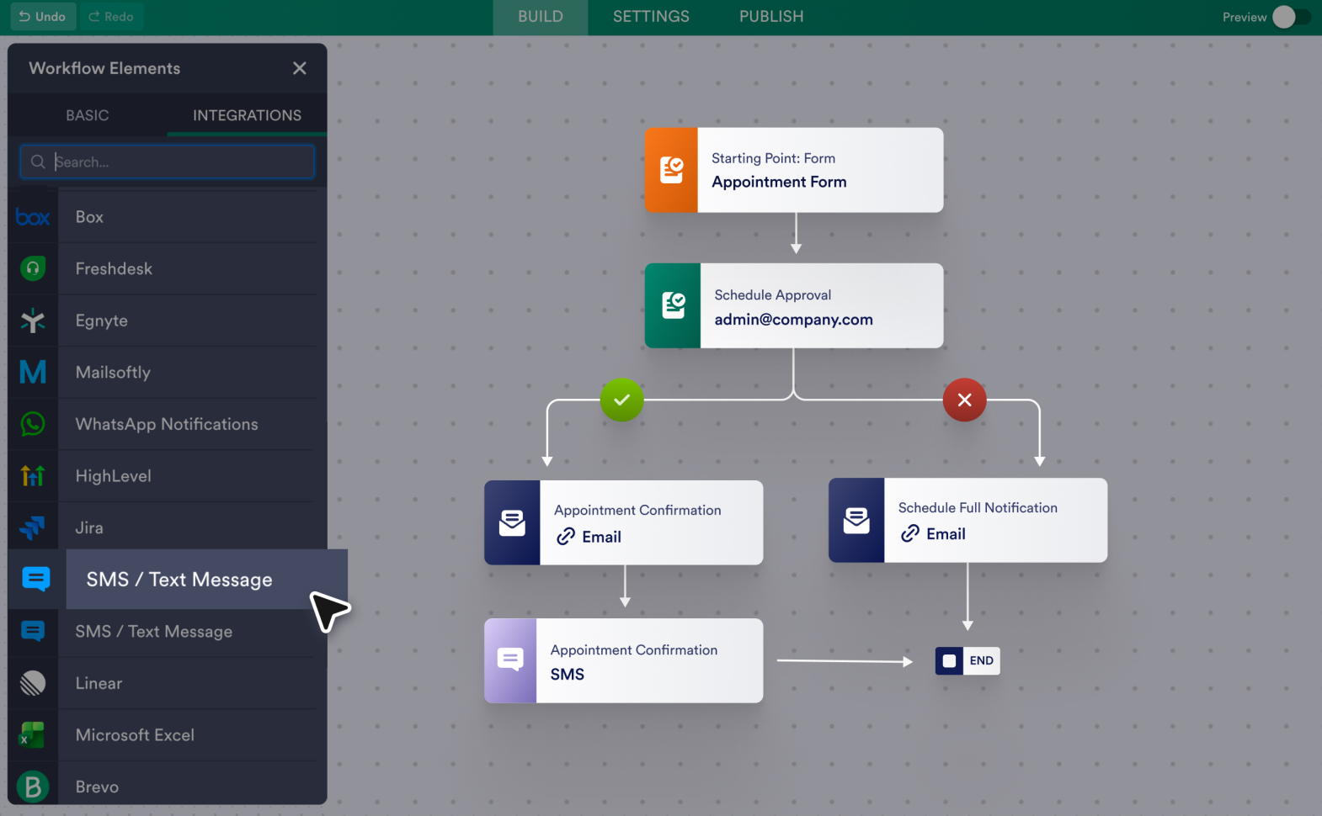This screenshot has width=1322, height=816.
Task: Select the Schedule Full Notification envelope icon
Action: [x=856, y=520]
